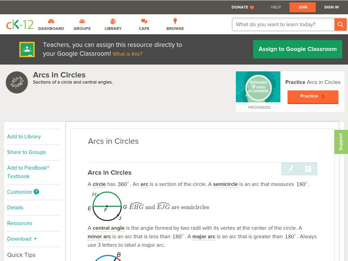The width and height of the screenshot is (348, 261).
Task: Click the 'Practice Arcs in Circles' title
Action: pyautogui.click(x=313, y=82)
